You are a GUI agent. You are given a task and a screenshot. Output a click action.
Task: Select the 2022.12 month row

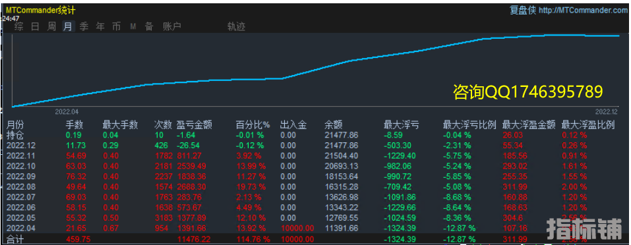(315, 146)
